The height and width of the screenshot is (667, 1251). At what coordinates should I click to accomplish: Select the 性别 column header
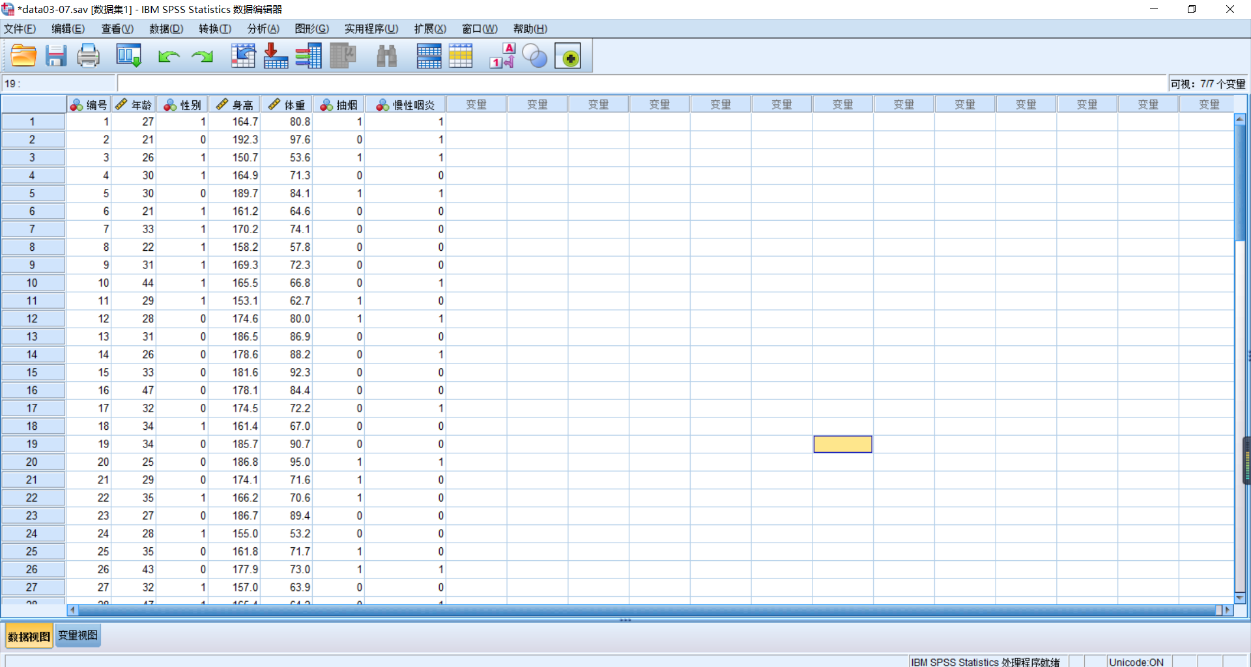click(182, 105)
